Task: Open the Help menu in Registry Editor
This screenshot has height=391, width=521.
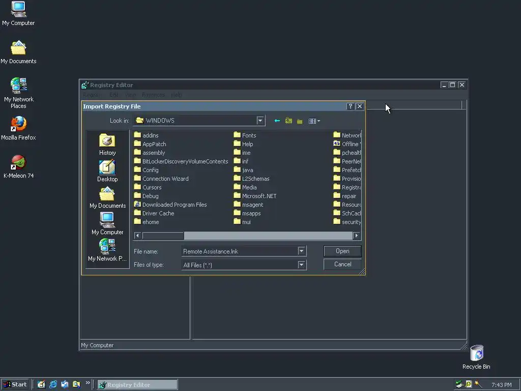Action: 177,95
